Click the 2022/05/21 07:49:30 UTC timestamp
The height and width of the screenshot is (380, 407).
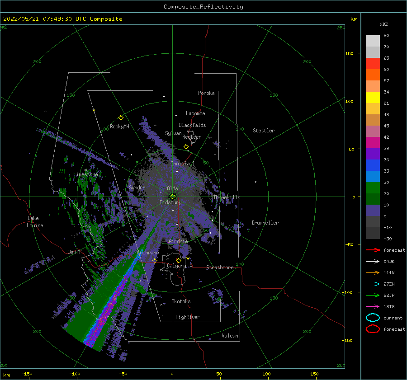pyautogui.click(x=39, y=19)
